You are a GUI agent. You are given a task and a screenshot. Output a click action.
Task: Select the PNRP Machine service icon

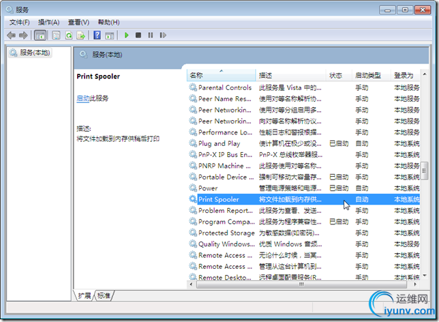[193, 166]
